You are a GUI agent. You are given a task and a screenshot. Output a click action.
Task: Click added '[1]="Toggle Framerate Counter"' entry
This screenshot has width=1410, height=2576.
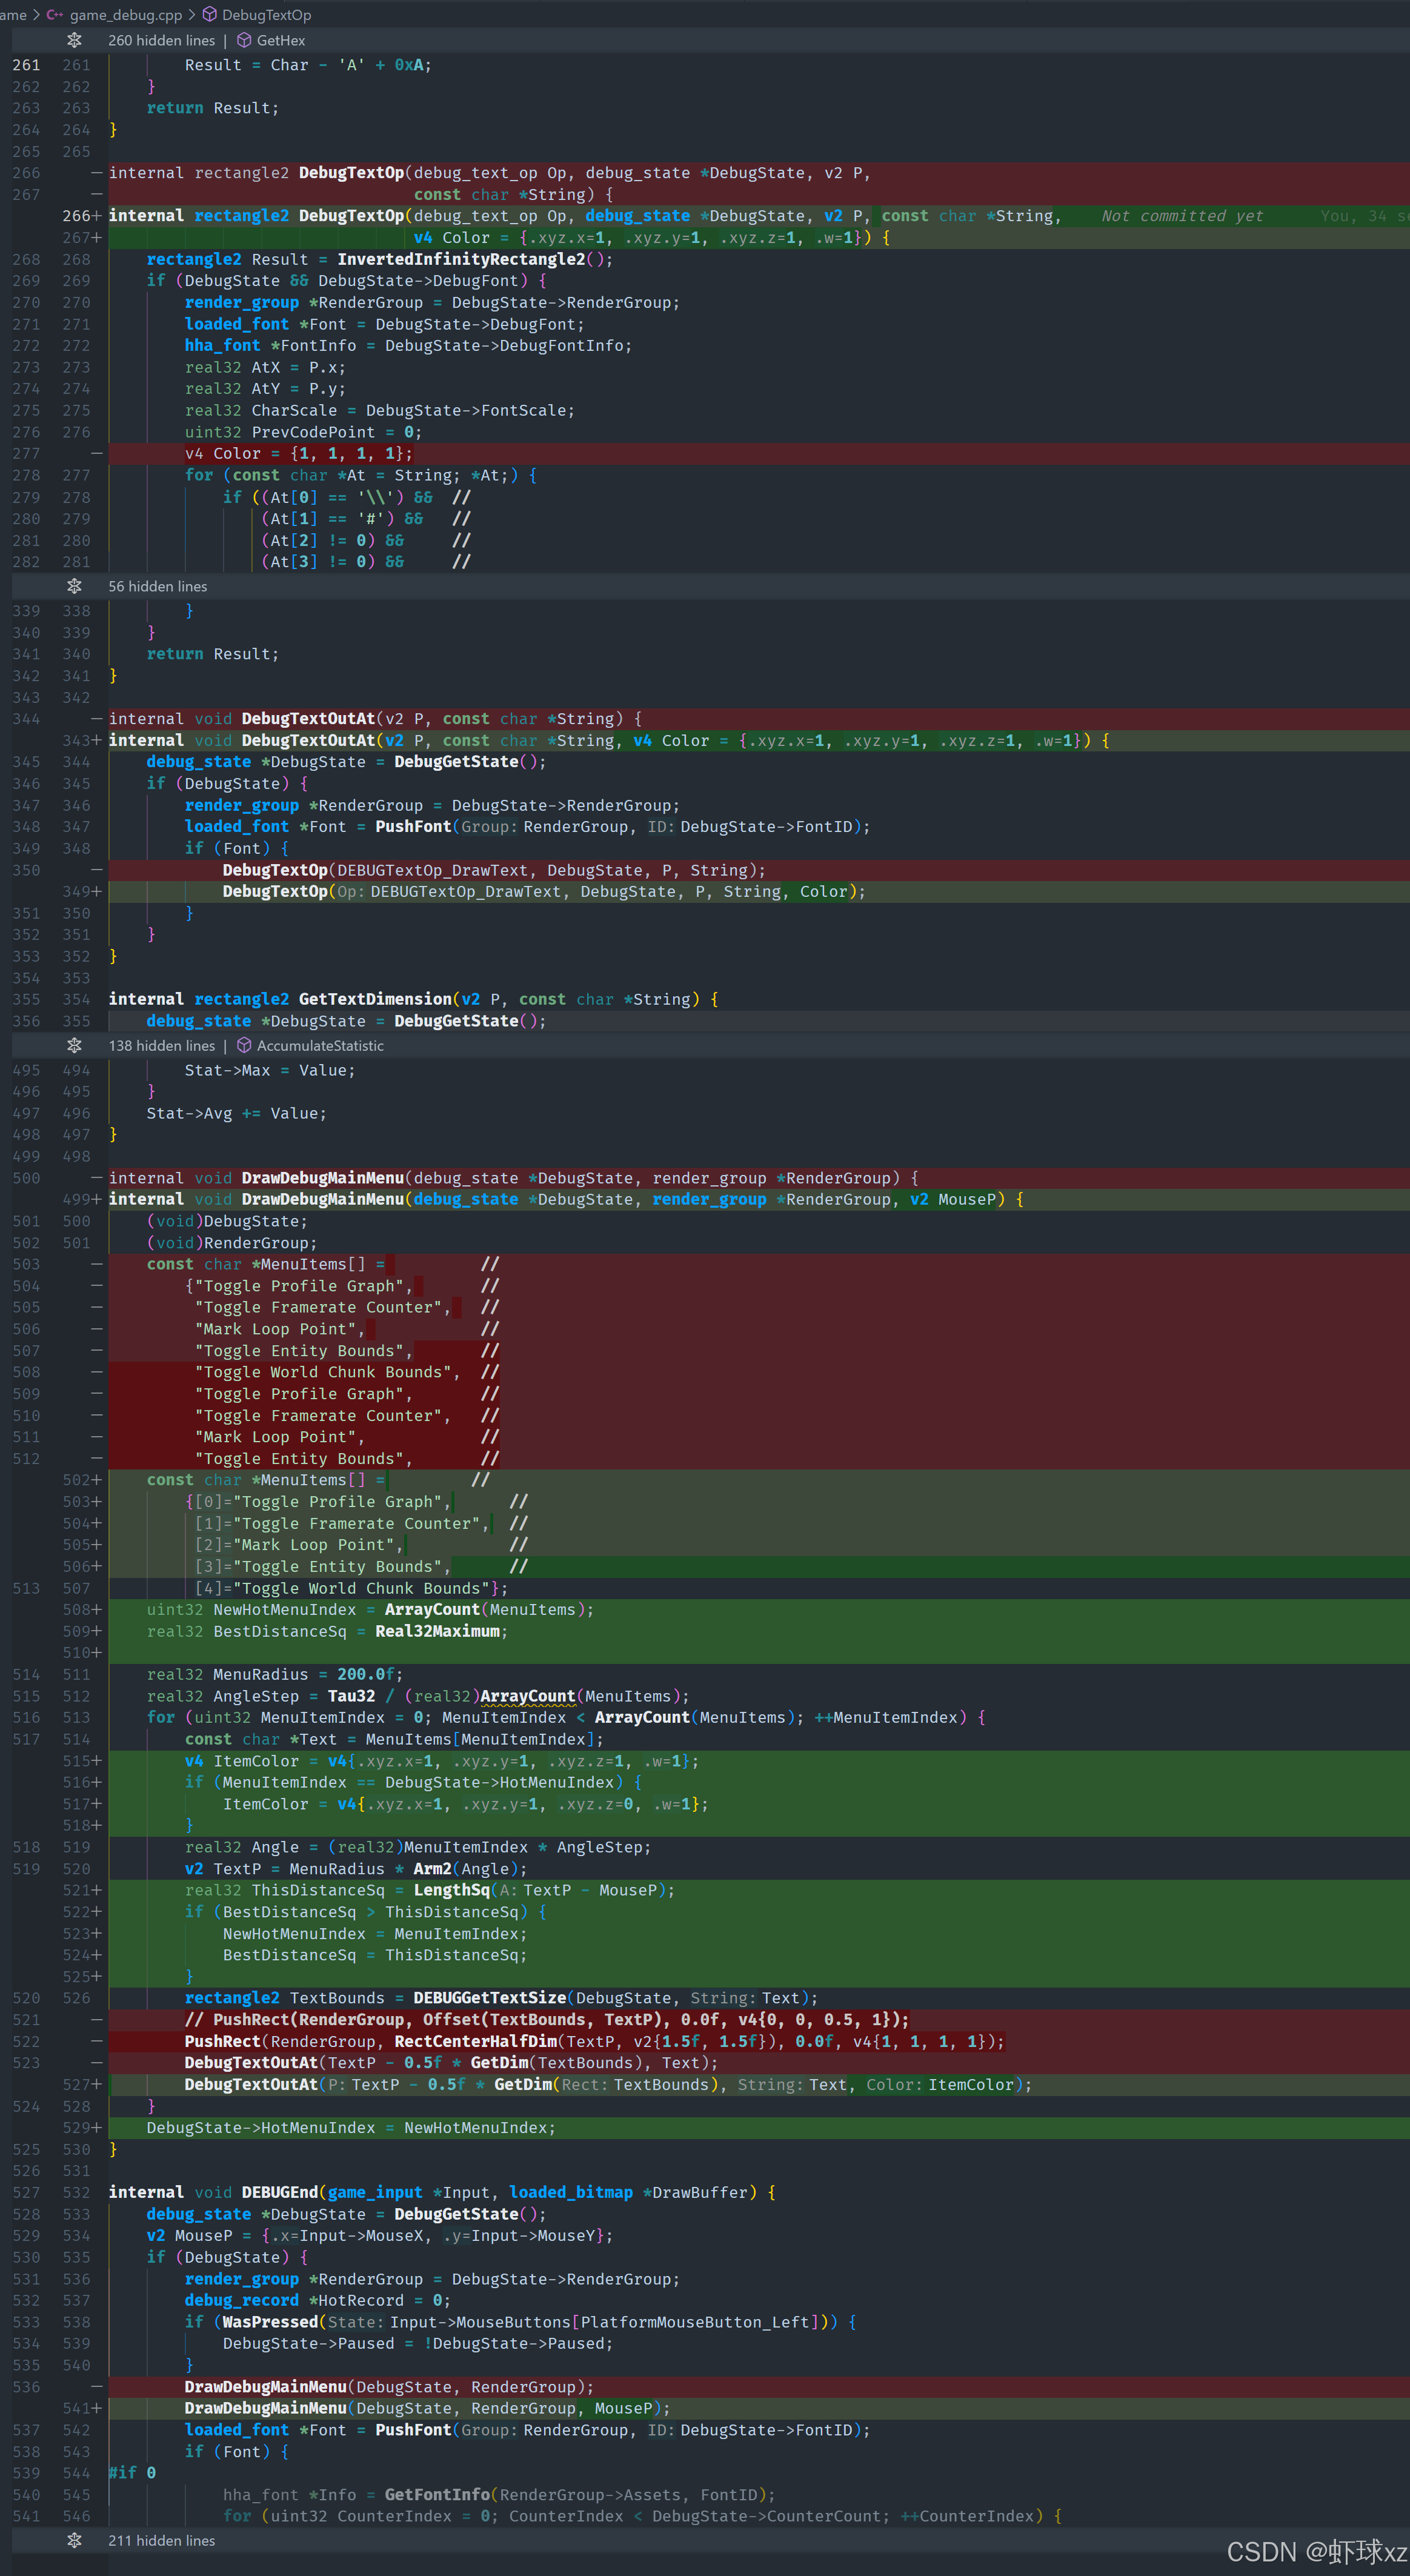(337, 1523)
